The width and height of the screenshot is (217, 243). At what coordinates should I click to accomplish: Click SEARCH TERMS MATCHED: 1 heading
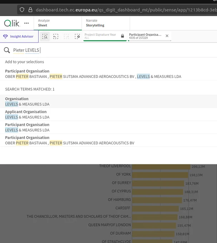tap(30, 89)
